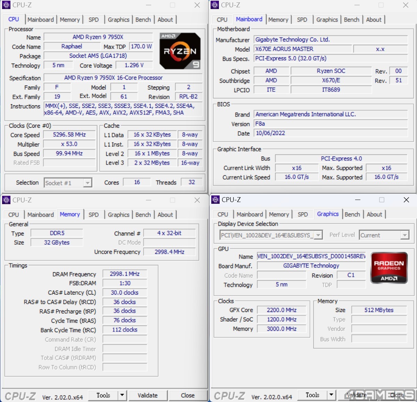The width and height of the screenshot is (417, 402).
Task: Expand the Tools arrow in the Graphics window
Action: pos(331,395)
